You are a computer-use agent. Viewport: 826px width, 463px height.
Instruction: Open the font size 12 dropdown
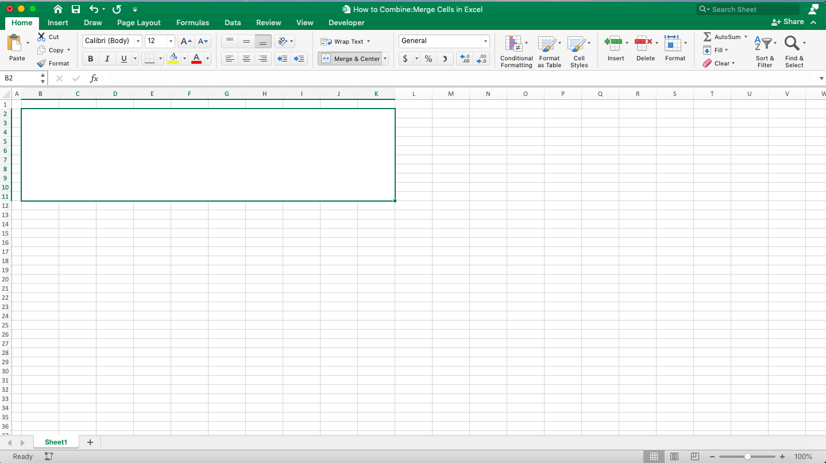point(171,41)
